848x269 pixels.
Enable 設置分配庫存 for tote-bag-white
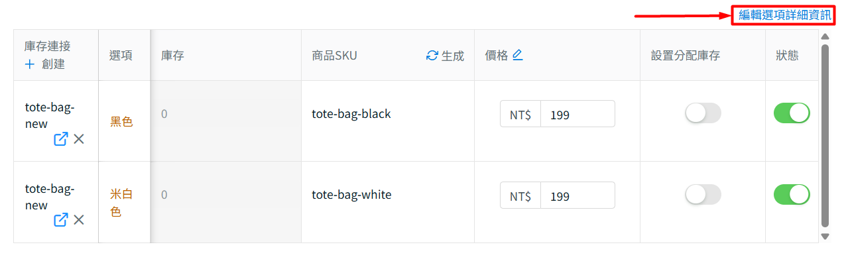point(703,195)
